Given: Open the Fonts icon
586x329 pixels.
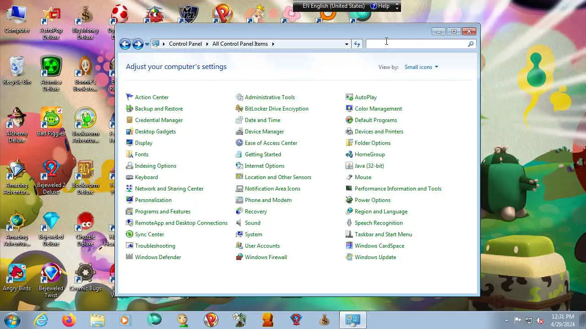Looking at the screenshot, I should pos(130,154).
